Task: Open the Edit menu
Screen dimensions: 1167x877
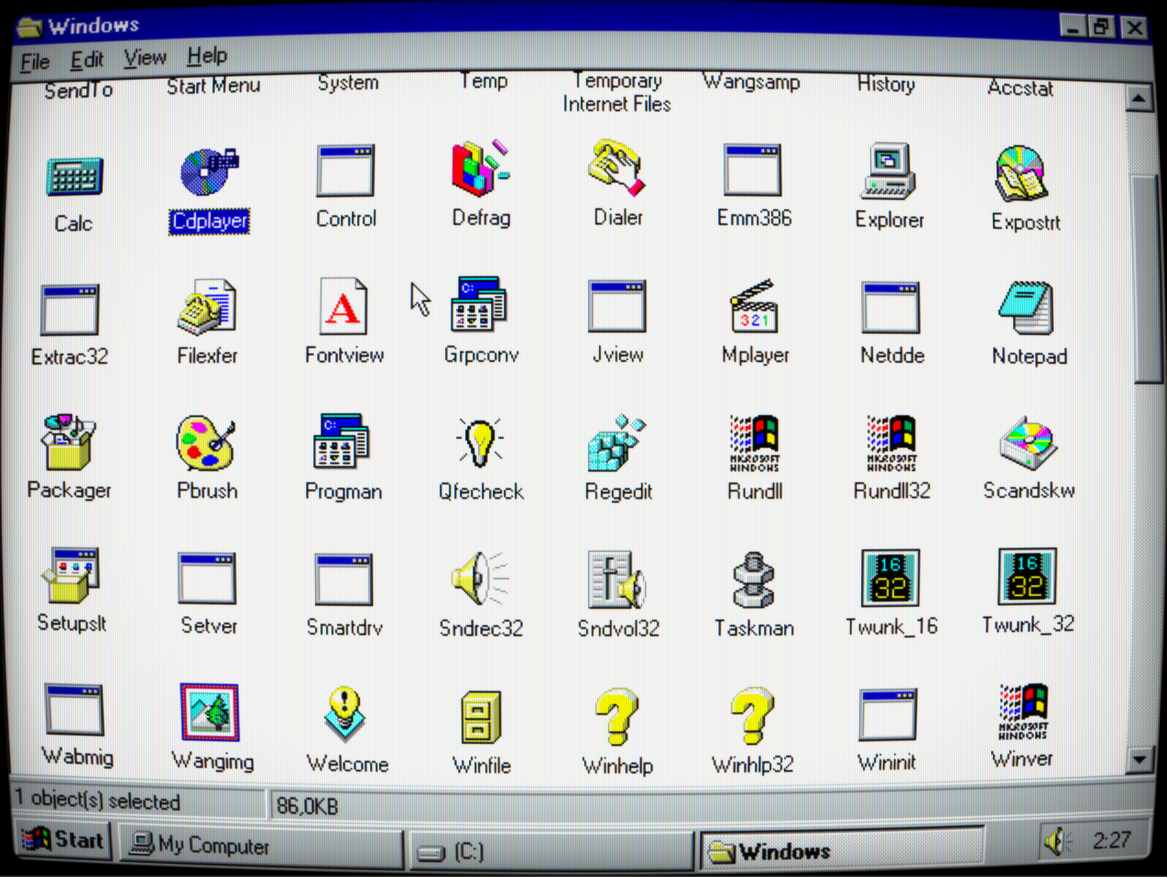Action: tap(87, 60)
